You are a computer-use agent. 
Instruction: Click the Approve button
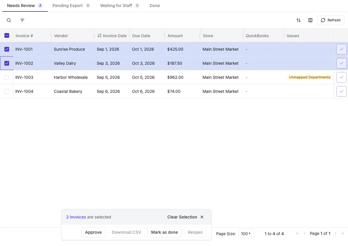pyautogui.click(x=93, y=232)
